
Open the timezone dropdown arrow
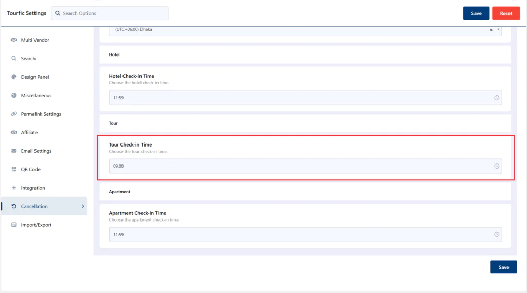coord(498,29)
